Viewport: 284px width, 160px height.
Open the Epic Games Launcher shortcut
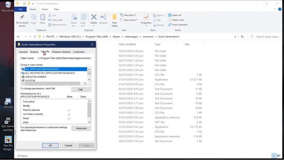point(8,124)
